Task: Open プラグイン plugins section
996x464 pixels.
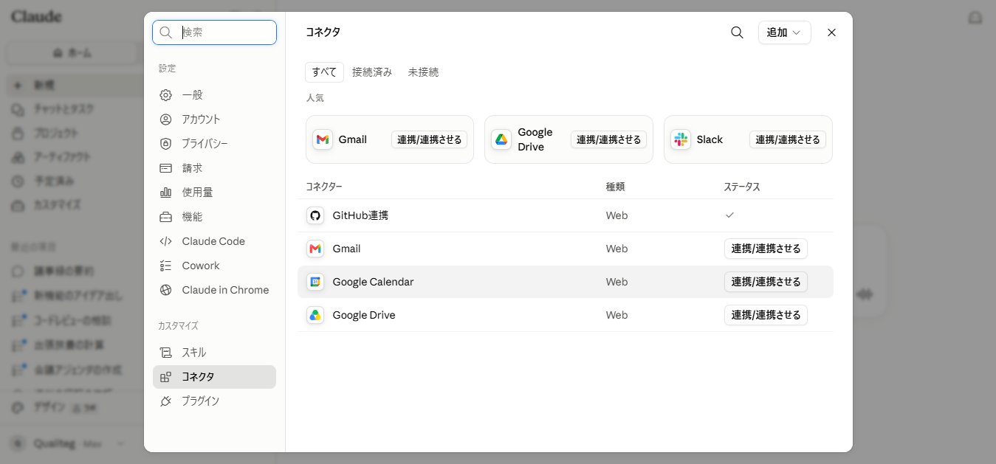Action: [x=214, y=401]
